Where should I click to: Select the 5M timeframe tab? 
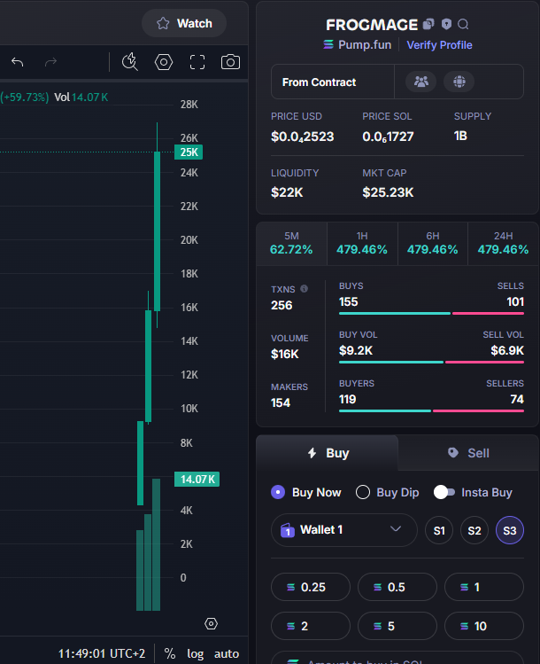(291, 244)
